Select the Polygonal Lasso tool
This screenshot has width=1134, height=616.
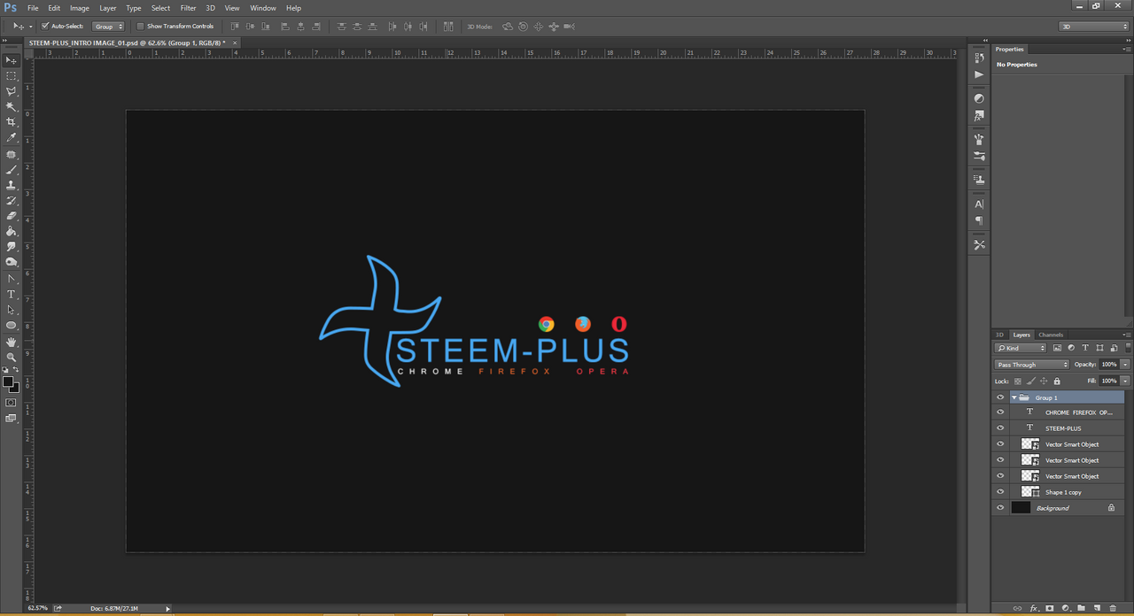click(12, 91)
